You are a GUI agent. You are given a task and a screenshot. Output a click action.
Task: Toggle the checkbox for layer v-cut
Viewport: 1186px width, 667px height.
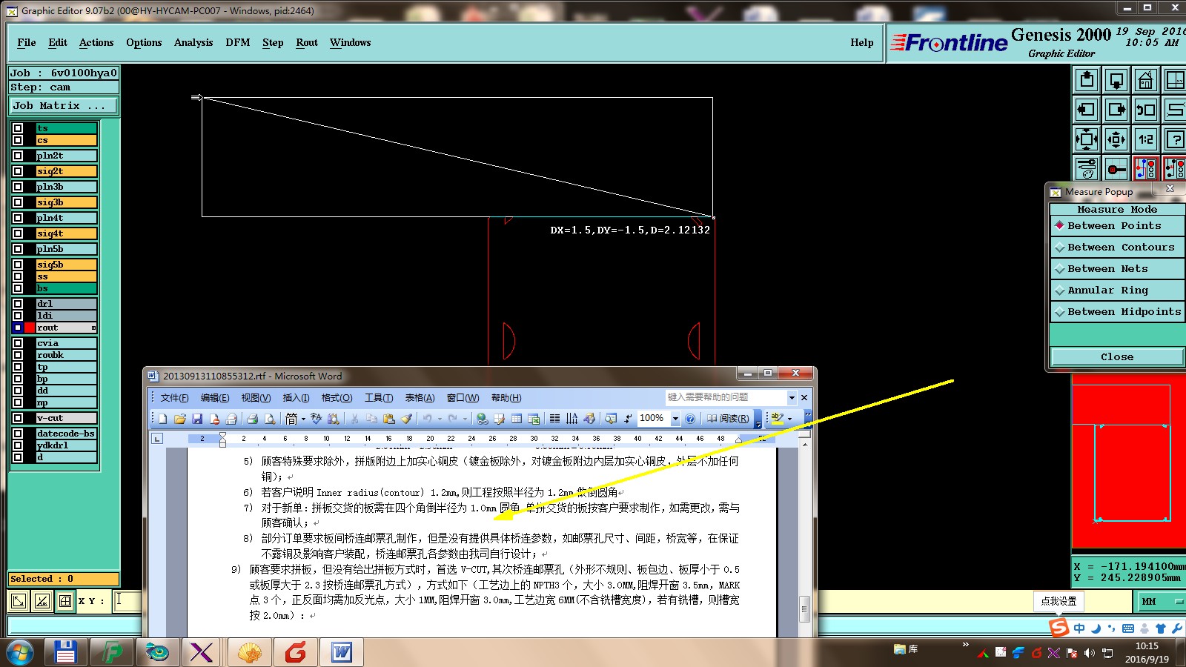coord(18,418)
